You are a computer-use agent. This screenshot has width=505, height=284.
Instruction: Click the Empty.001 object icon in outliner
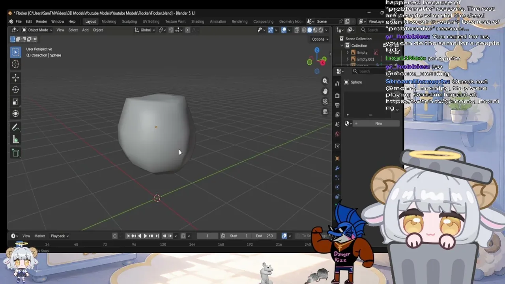[353, 59]
